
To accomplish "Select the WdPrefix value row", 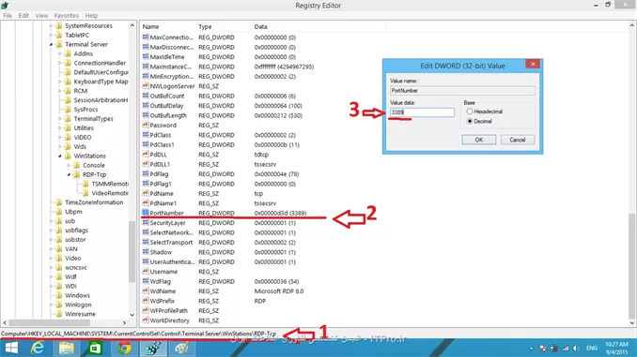I will pos(204,301).
